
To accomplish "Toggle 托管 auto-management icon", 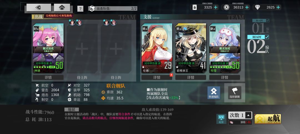I will [221, 119].
